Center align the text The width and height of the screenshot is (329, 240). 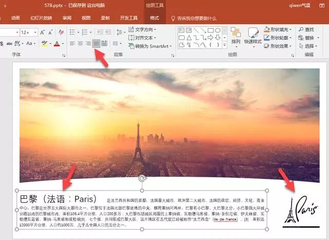(x=80, y=44)
